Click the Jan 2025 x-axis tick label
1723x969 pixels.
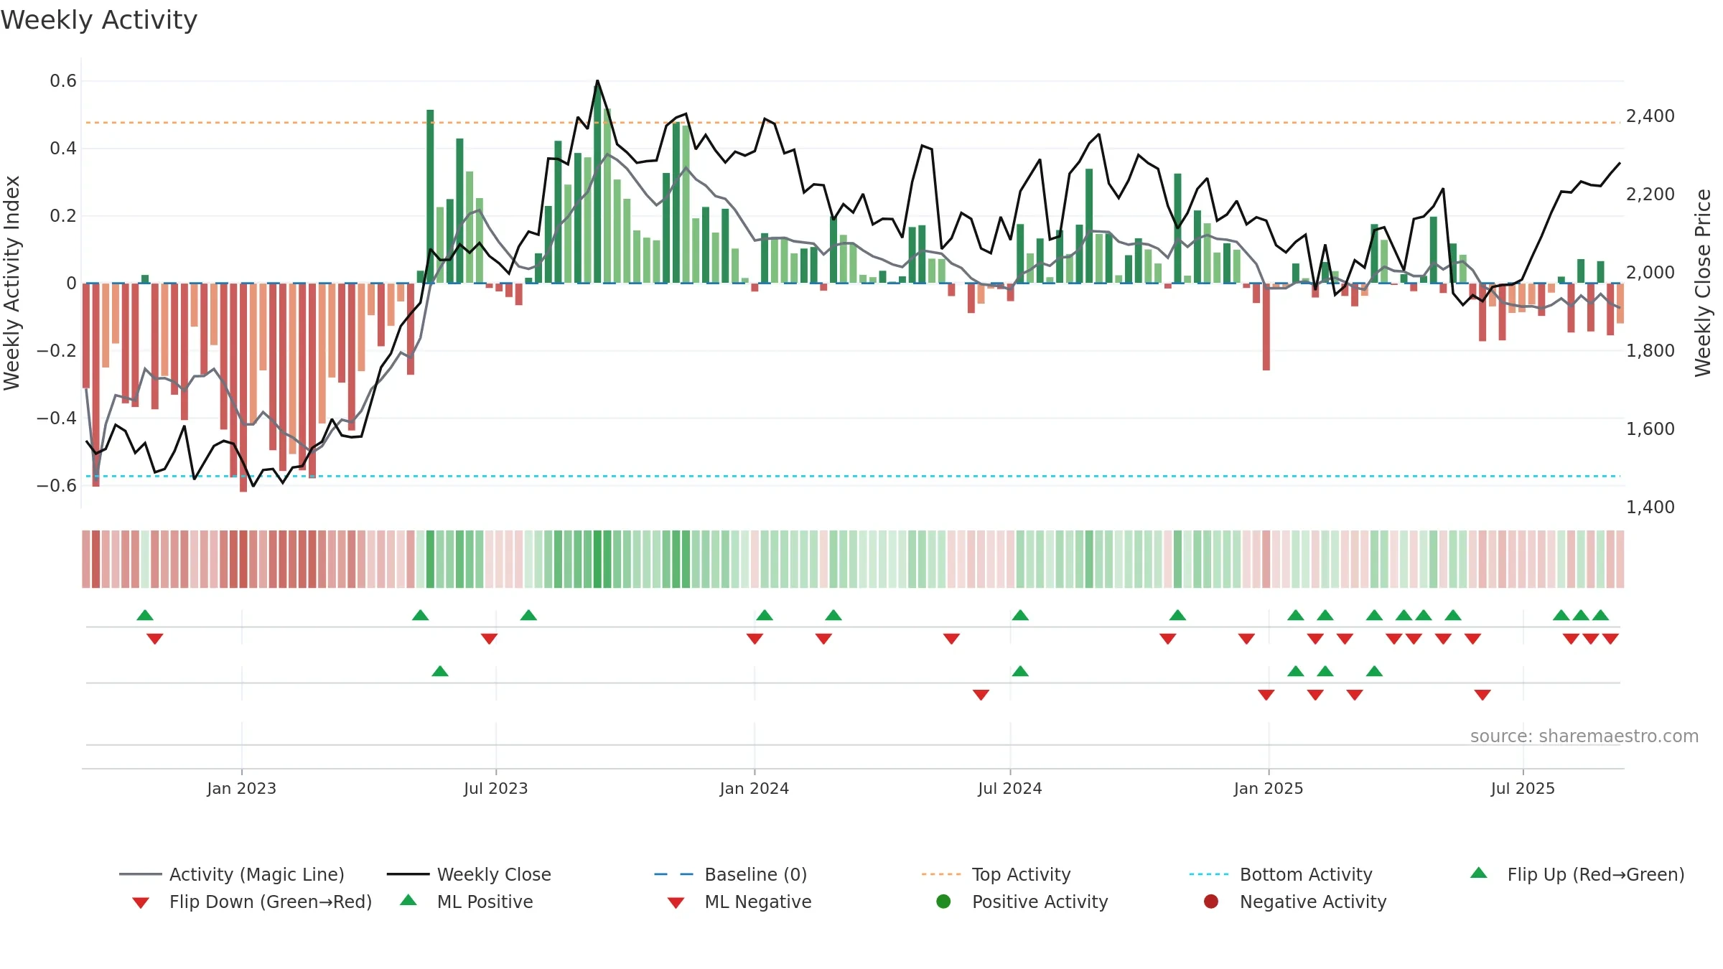[1269, 788]
